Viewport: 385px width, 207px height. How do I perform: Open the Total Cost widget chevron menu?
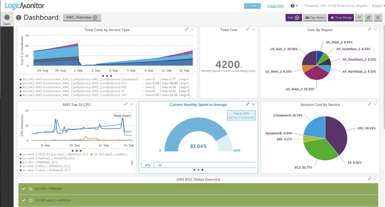tap(253, 30)
